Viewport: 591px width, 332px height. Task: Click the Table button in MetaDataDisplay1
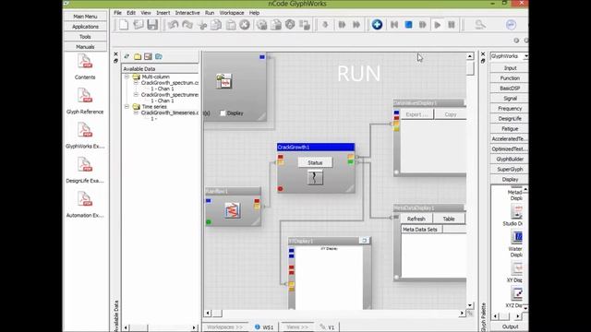(x=449, y=219)
